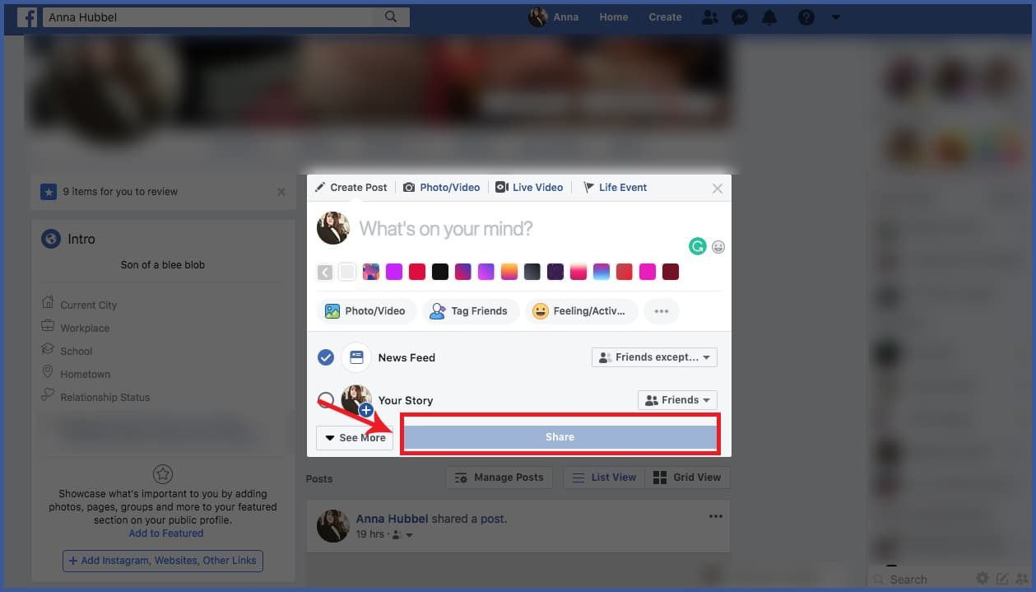1036x592 pixels.
Task: Click the Share button
Action: tap(560, 437)
